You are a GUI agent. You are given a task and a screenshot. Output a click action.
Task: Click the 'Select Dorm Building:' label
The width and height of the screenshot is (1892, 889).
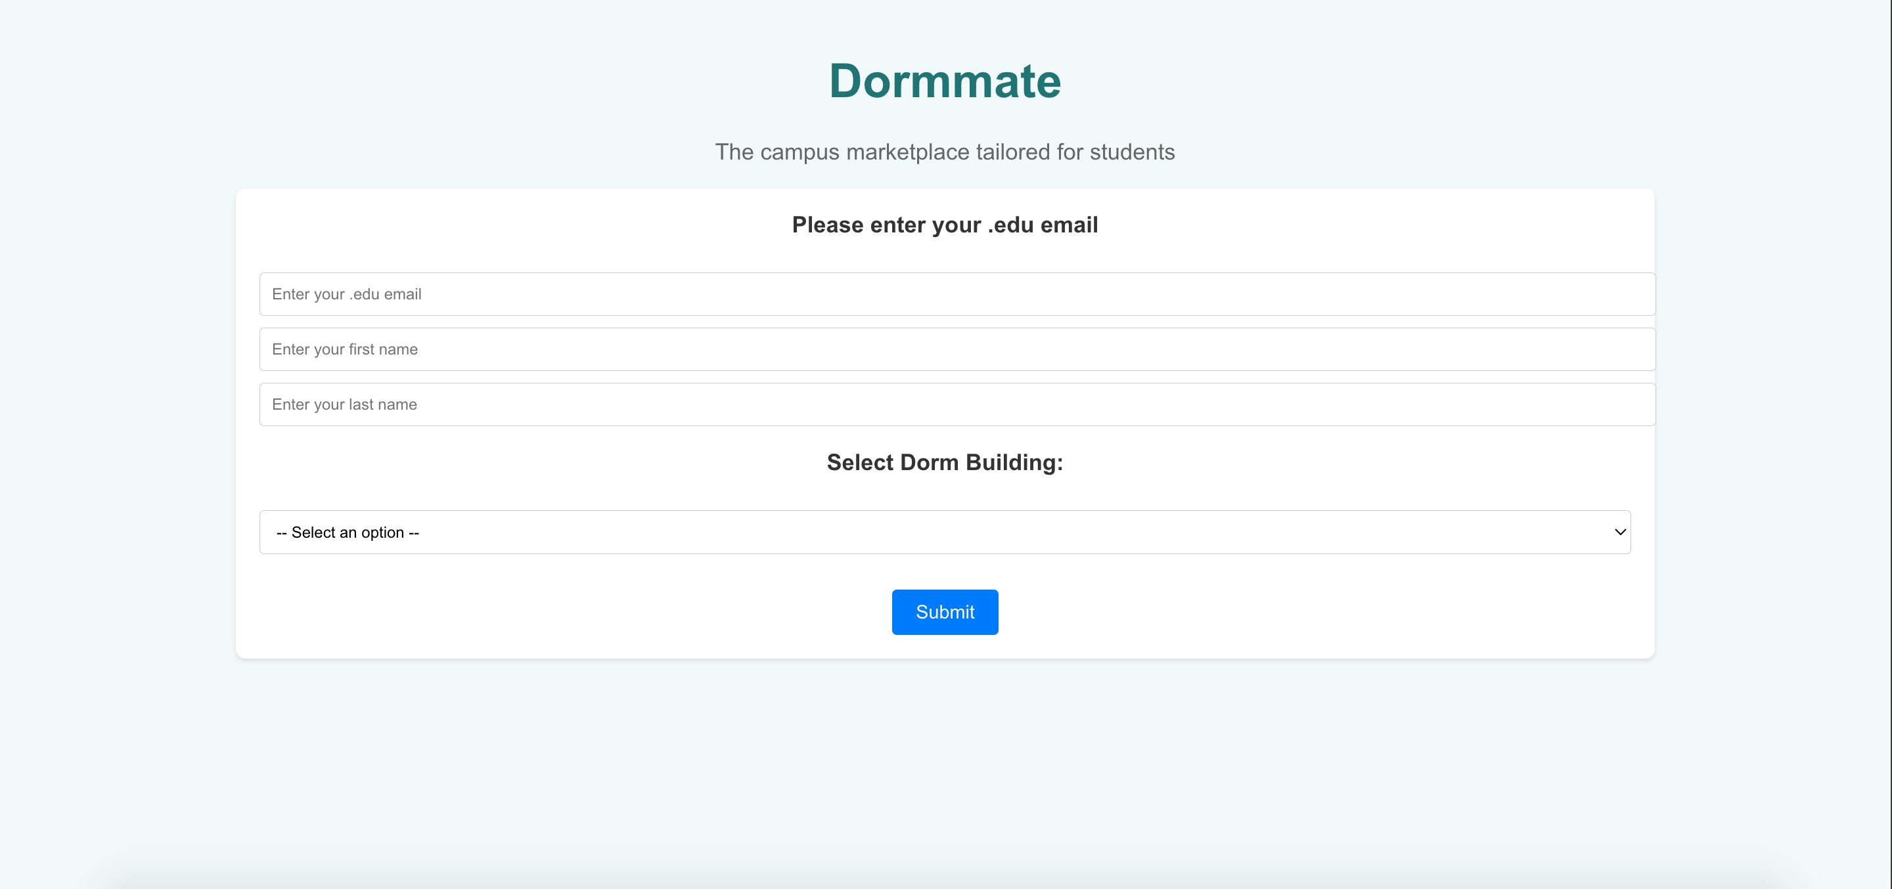click(x=945, y=462)
